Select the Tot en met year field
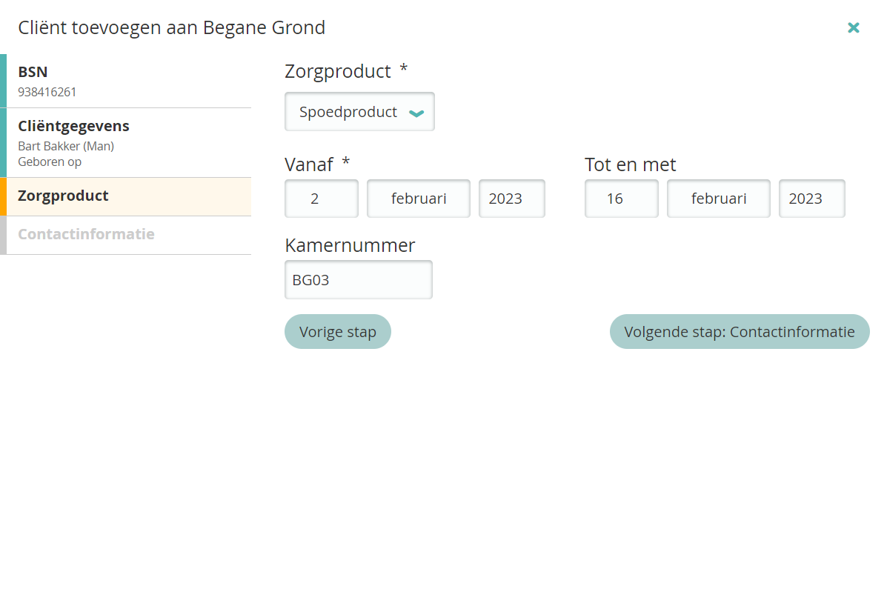This screenshot has height=606, width=887. (811, 199)
